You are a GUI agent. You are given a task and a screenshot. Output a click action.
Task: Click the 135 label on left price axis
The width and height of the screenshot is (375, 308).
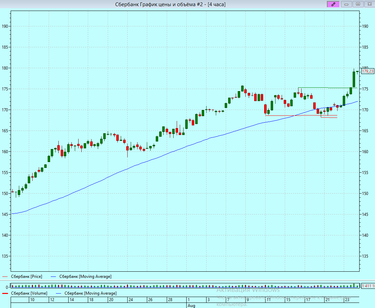pos(5,256)
